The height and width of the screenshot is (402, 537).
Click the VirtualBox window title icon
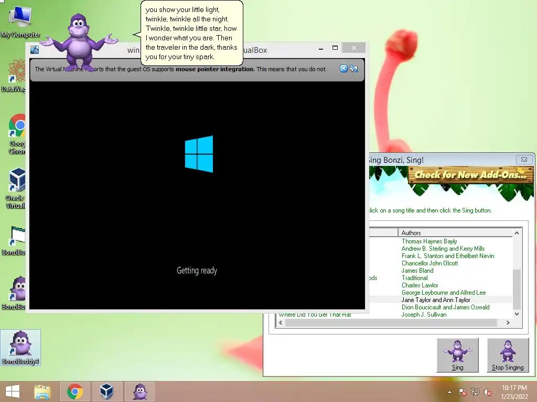[34, 50]
